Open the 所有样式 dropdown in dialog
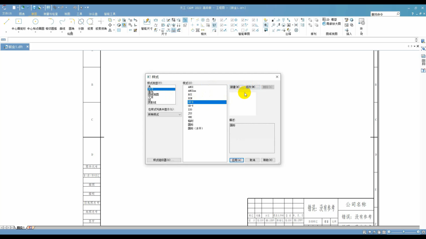The image size is (426, 239). point(164,114)
